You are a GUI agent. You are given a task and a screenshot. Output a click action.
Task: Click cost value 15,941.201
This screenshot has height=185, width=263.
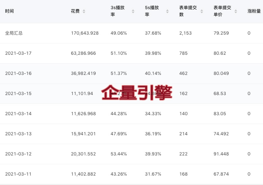(x=83, y=134)
